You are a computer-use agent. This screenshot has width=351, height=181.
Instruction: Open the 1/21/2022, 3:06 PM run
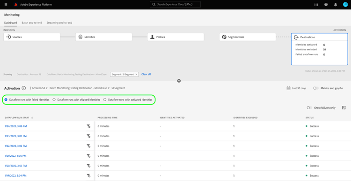pyautogui.click(x=15, y=156)
